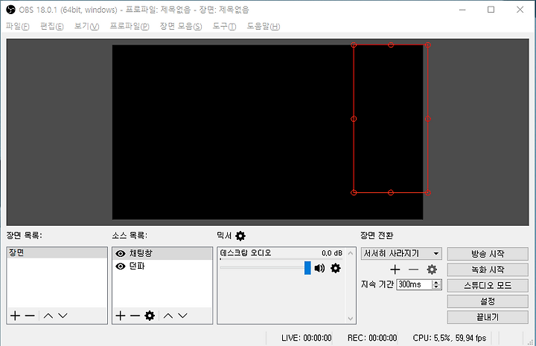Click the OBS logo in title bar
Screen dimensions: 536x346
[x=10, y=10]
